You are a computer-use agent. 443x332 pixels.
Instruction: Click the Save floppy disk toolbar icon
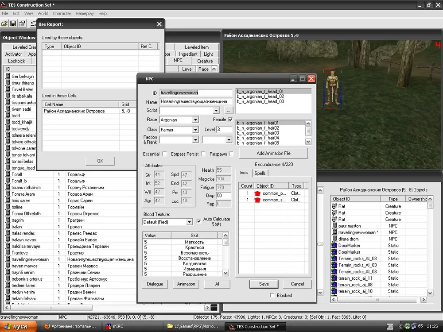pos(13,23)
